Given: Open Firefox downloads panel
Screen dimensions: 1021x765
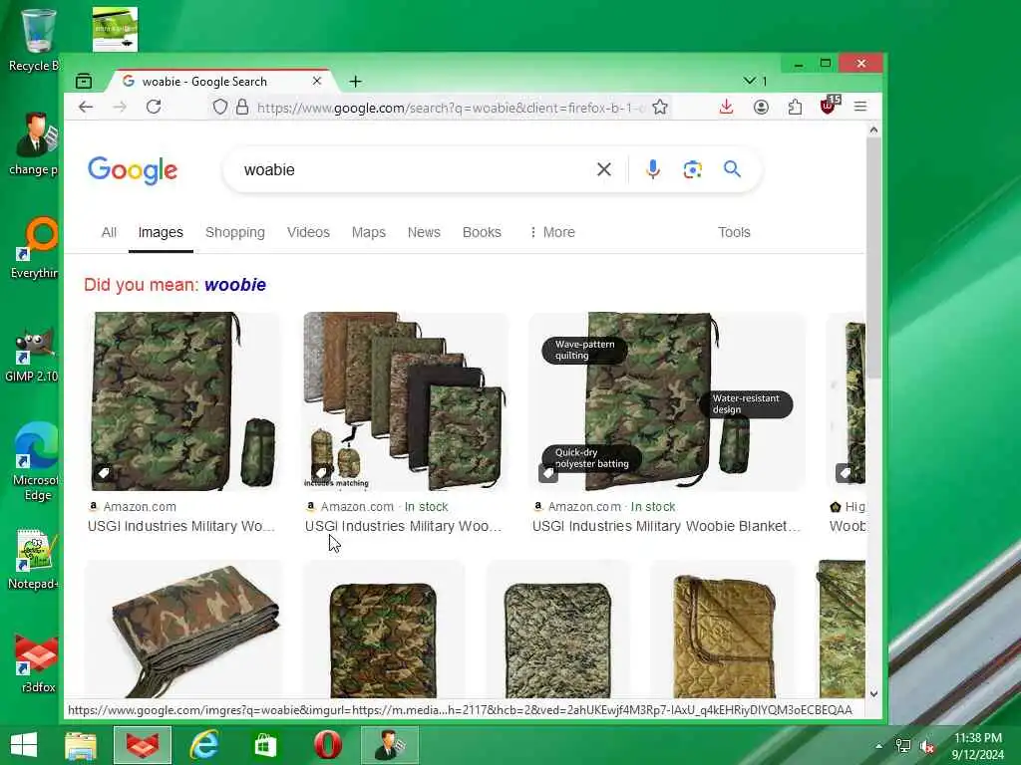Looking at the screenshot, I should click(726, 107).
